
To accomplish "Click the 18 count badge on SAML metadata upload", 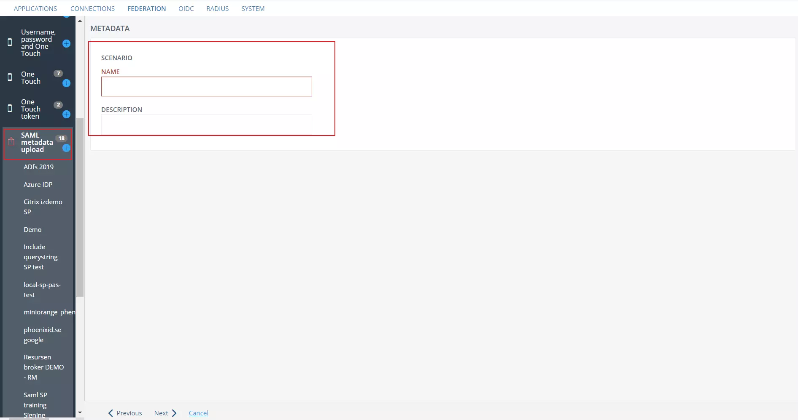I will pyautogui.click(x=62, y=138).
